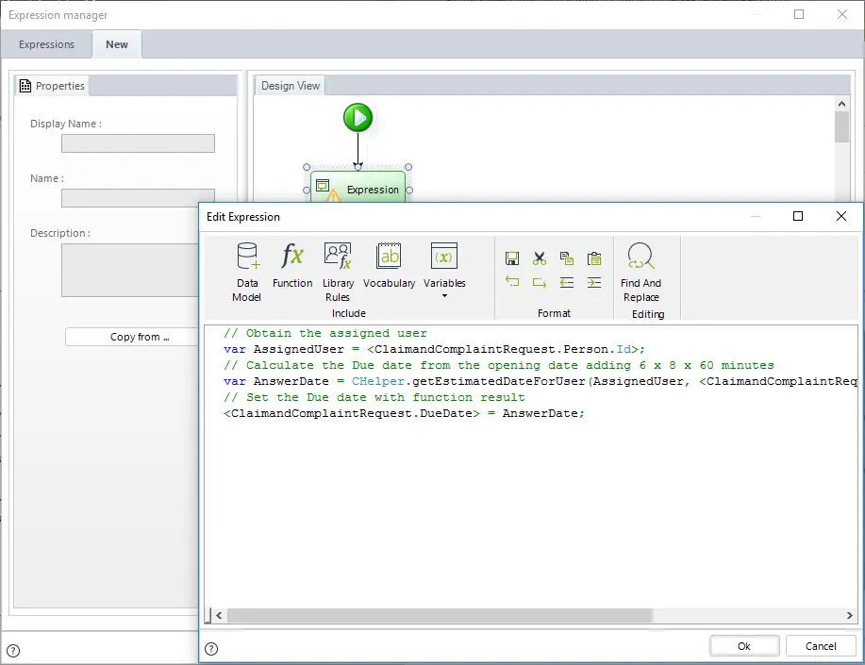Open help in Edit Expression dialog
865x665 pixels.
pos(211,648)
